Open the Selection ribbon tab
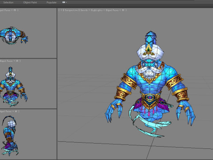The height and width of the screenshot is (160, 213). pos(8,2)
